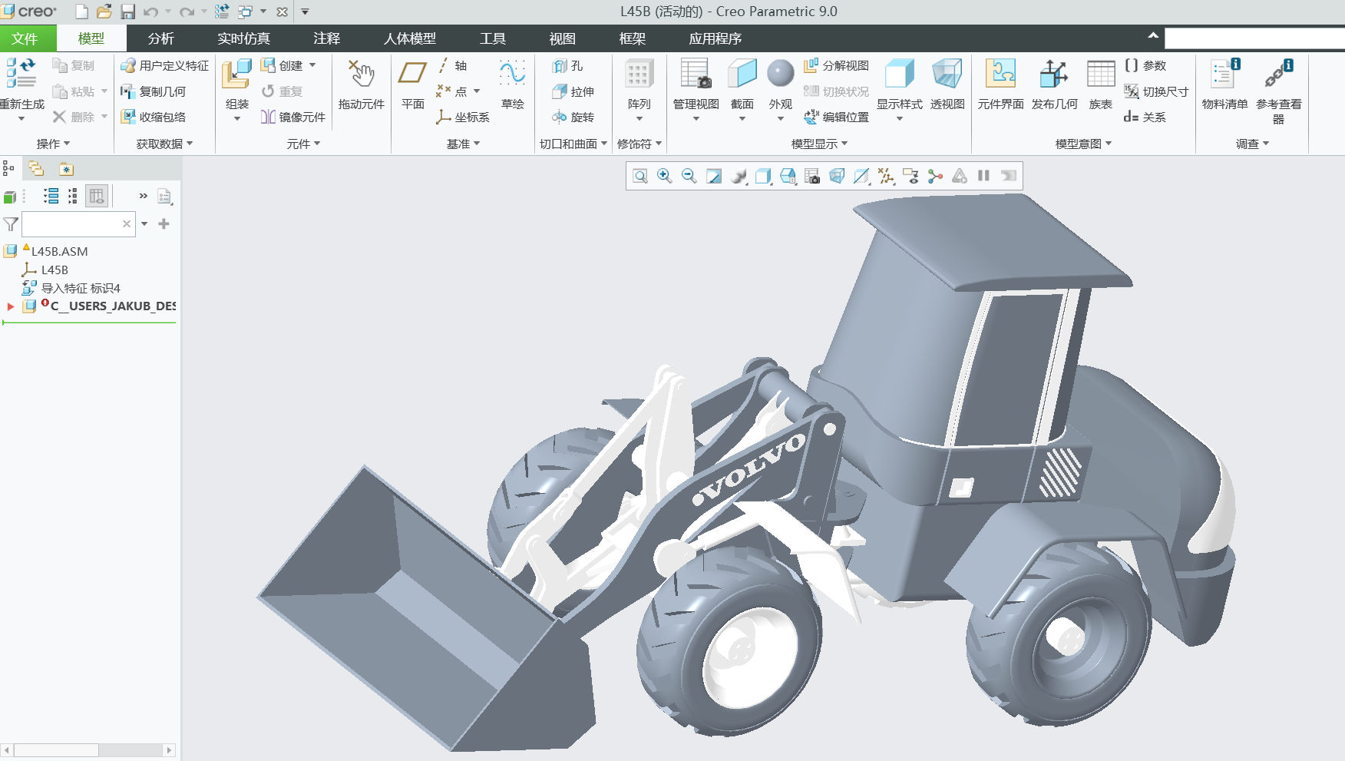Switch to the 视图 tab
Viewport: 1345px width, 761px height.
pos(562,38)
